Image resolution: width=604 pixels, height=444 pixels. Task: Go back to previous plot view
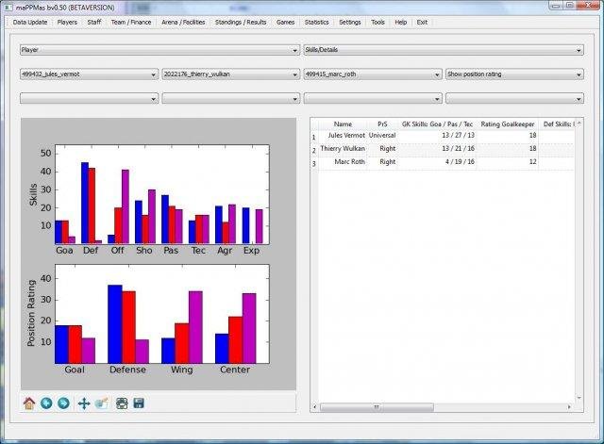pos(46,403)
